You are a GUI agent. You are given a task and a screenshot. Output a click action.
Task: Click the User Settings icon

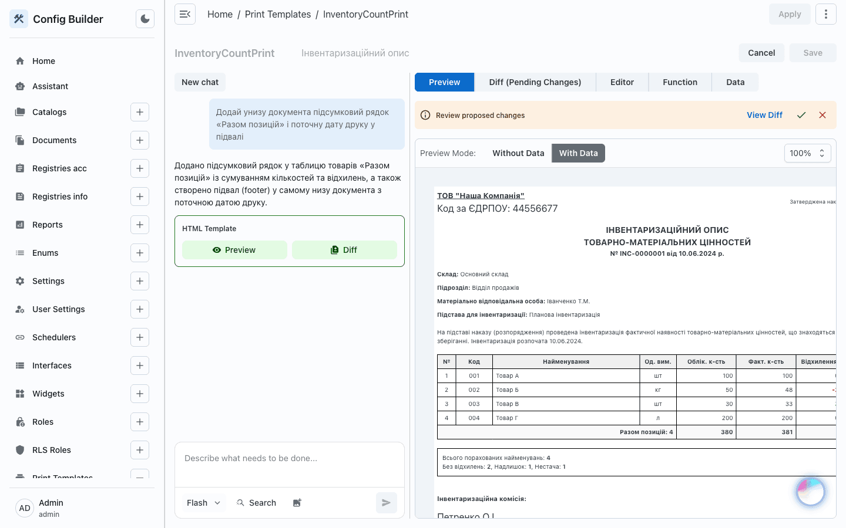click(x=20, y=309)
